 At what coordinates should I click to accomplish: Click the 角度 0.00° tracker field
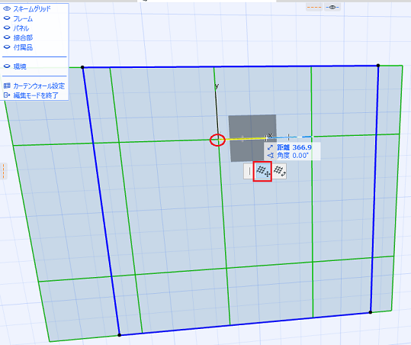[292, 156]
